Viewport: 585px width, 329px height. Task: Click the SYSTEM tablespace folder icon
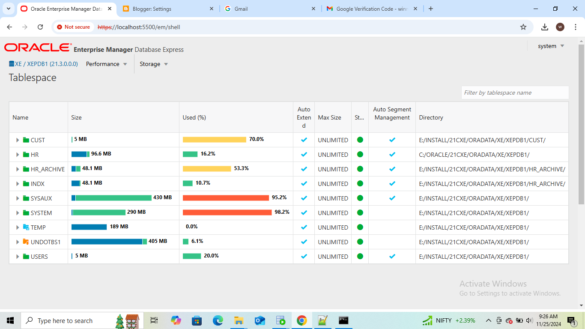(x=26, y=213)
